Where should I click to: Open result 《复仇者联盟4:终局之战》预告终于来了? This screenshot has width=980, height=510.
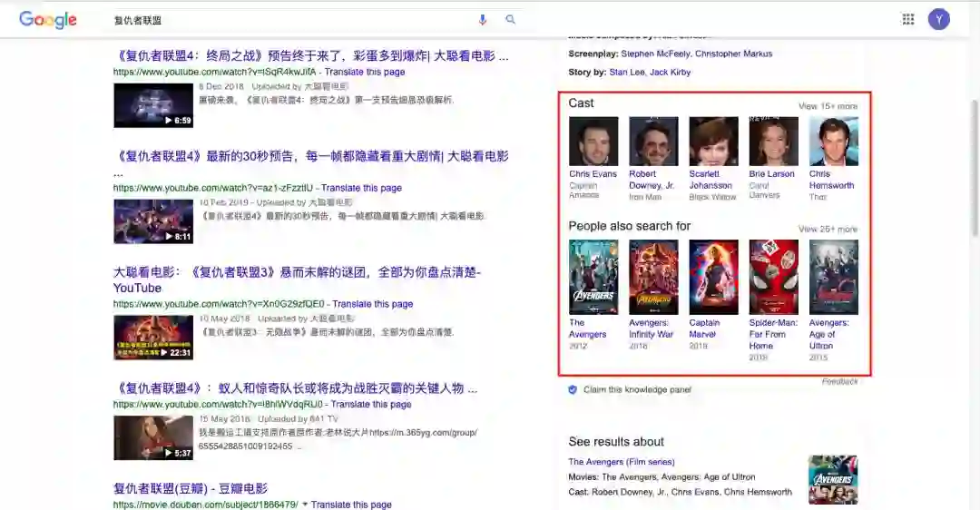coord(311,56)
